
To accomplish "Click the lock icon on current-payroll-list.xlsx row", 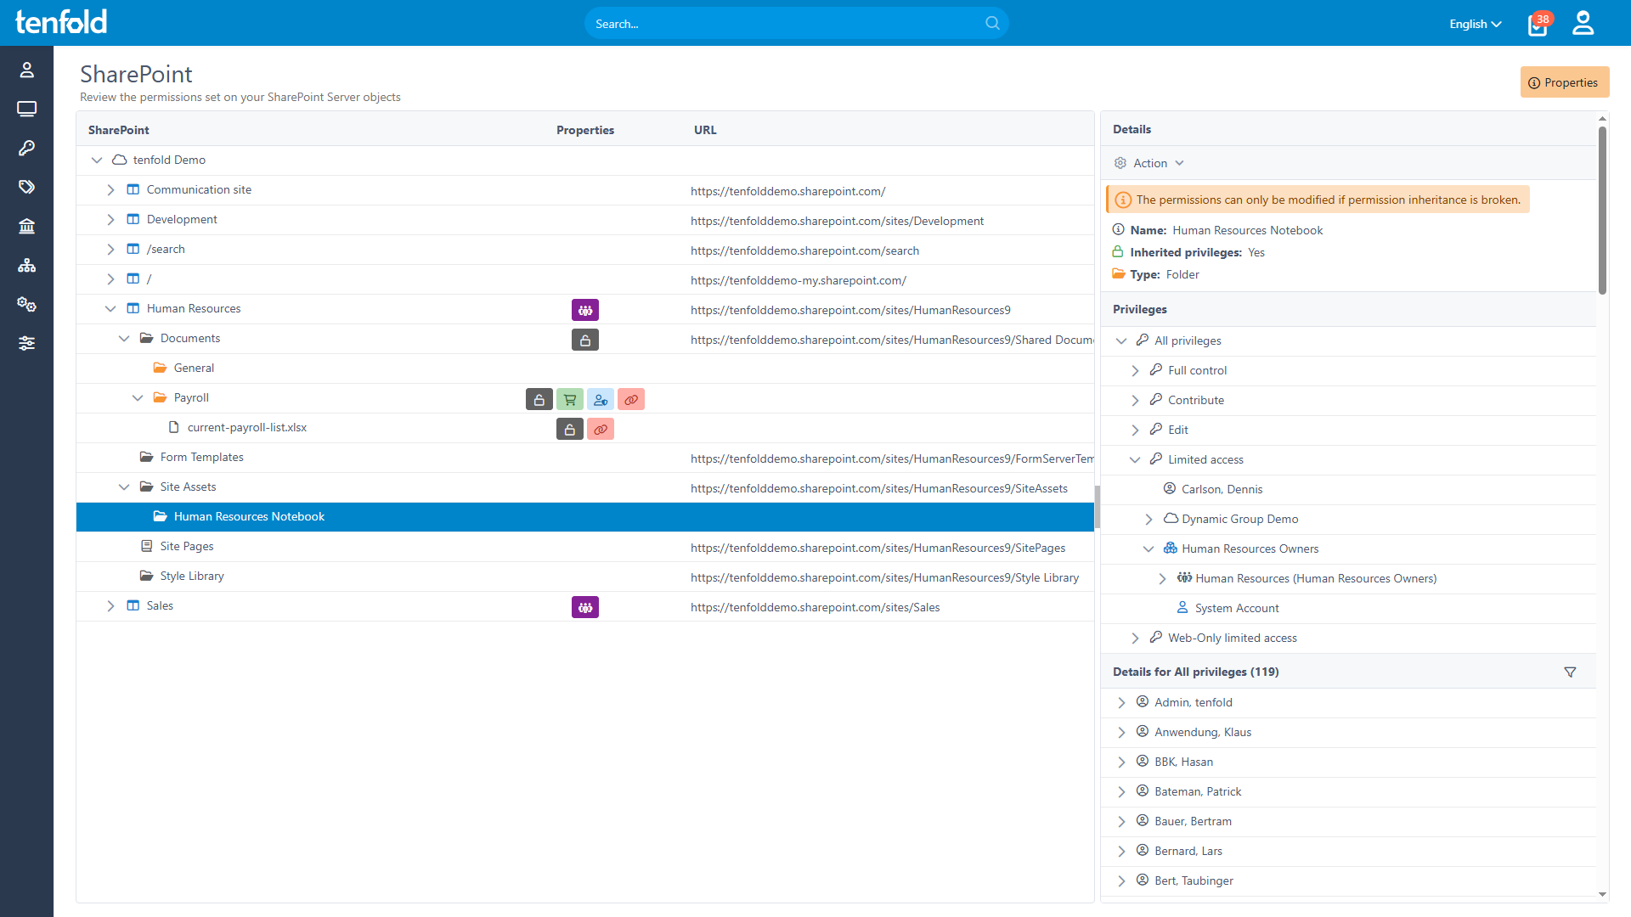I will pos(570,429).
